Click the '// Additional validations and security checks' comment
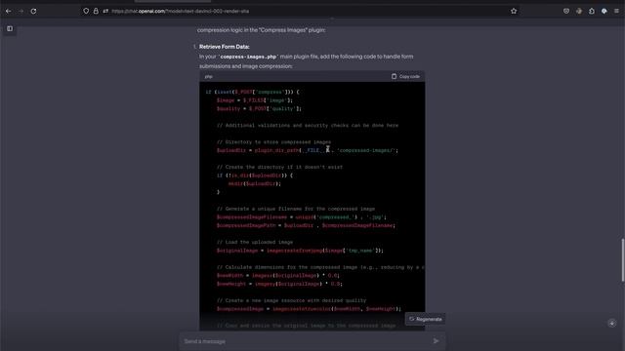 (x=308, y=126)
